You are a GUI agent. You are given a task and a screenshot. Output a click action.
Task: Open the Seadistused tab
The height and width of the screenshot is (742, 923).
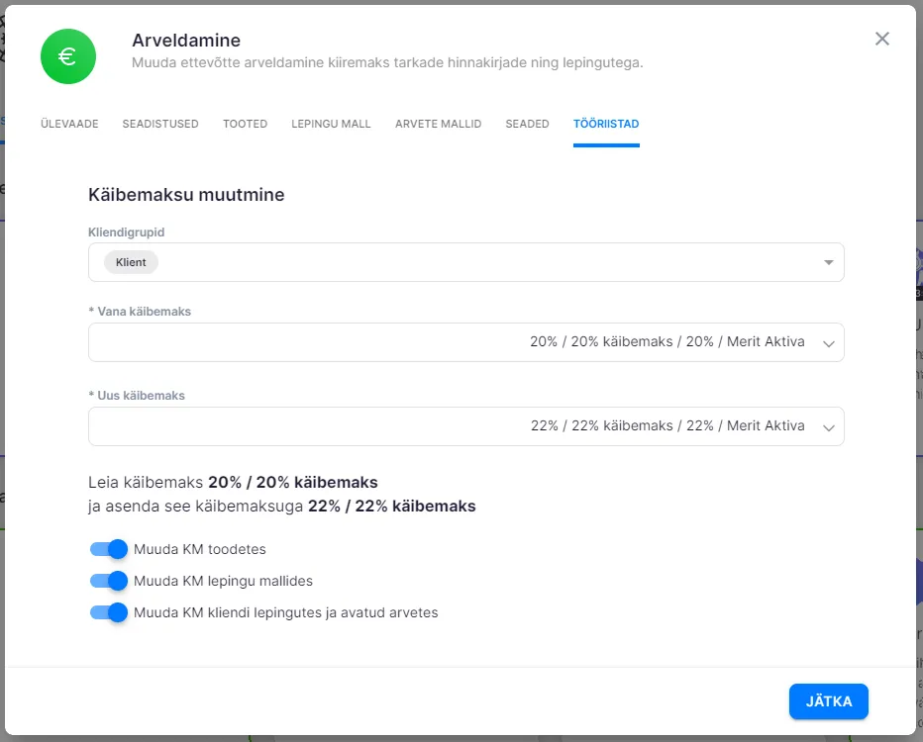point(160,124)
